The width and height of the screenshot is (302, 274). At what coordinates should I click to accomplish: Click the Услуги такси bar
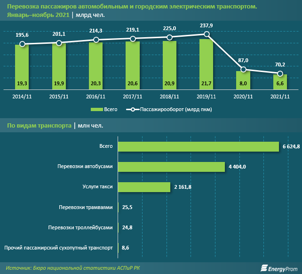pyautogui.click(x=144, y=187)
